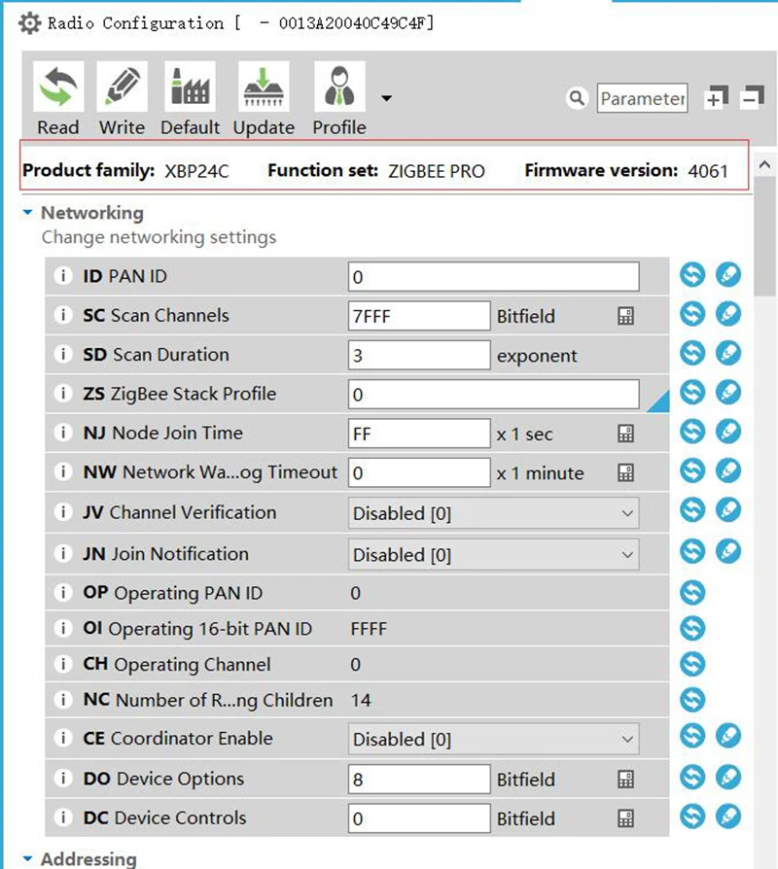Open calculator for DO Device Options

click(625, 780)
